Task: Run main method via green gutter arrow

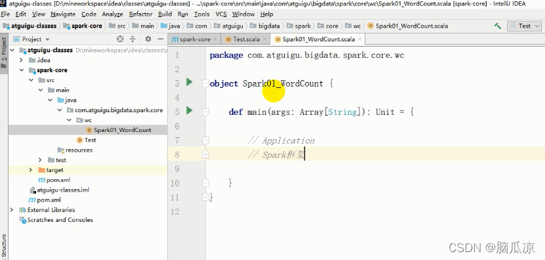Action: pos(189,111)
